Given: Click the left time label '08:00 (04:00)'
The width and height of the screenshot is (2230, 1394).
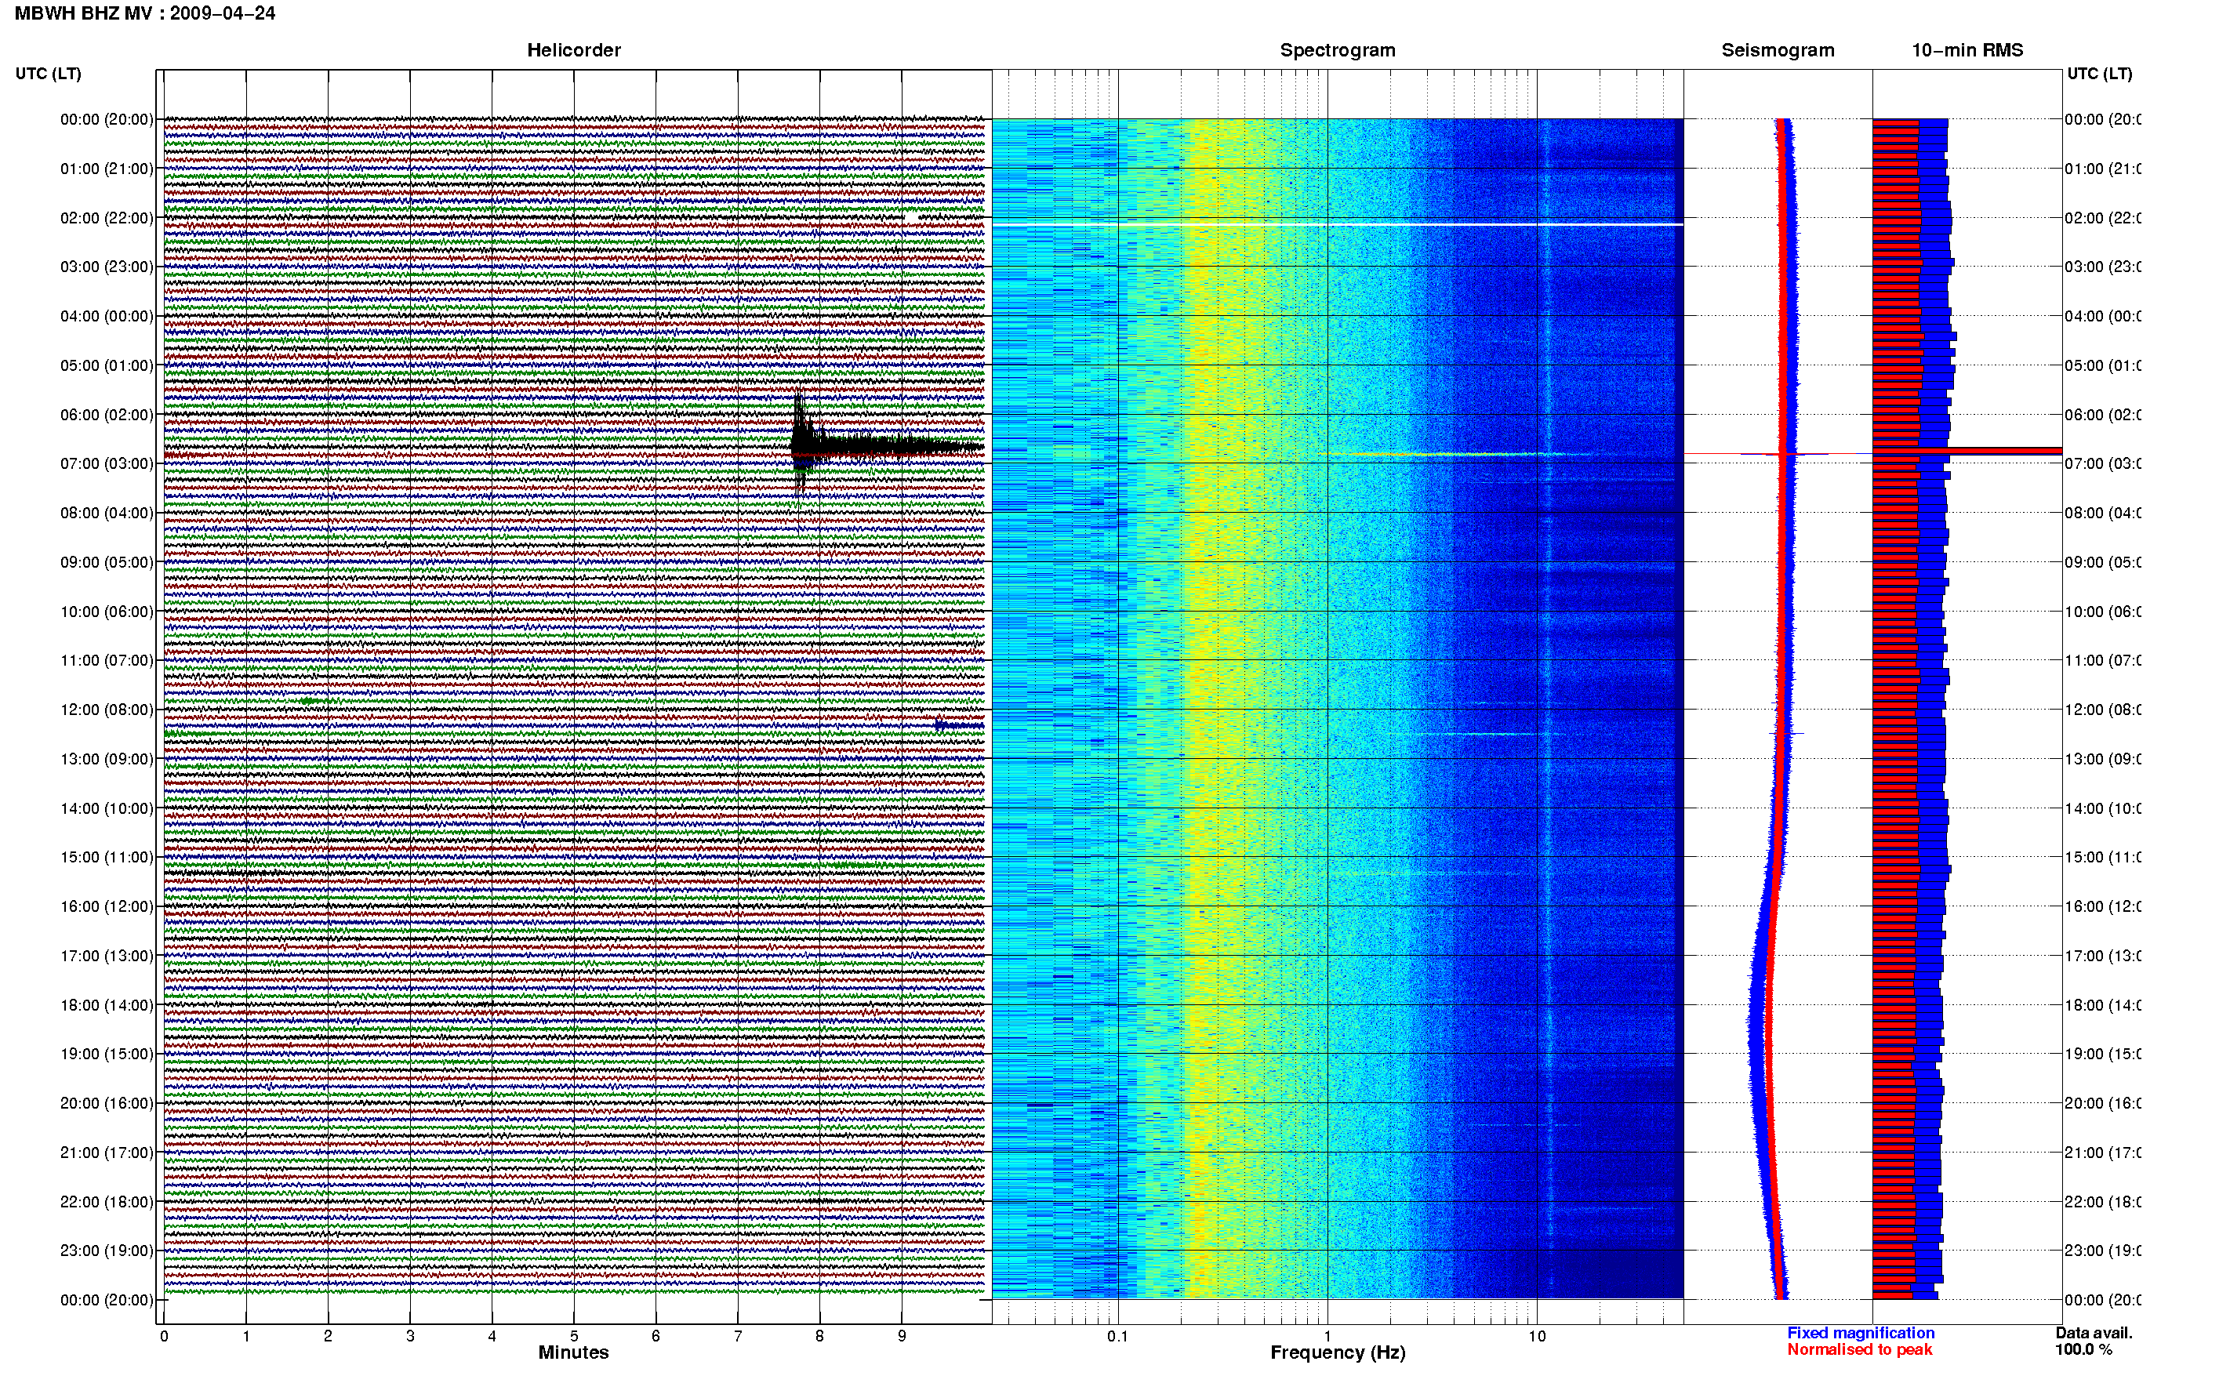Looking at the screenshot, I should pos(107,513).
